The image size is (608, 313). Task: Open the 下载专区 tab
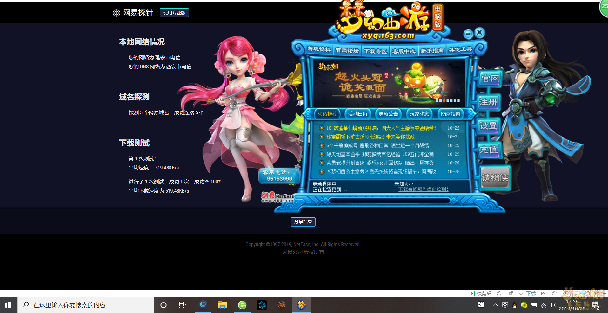pyautogui.click(x=375, y=51)
